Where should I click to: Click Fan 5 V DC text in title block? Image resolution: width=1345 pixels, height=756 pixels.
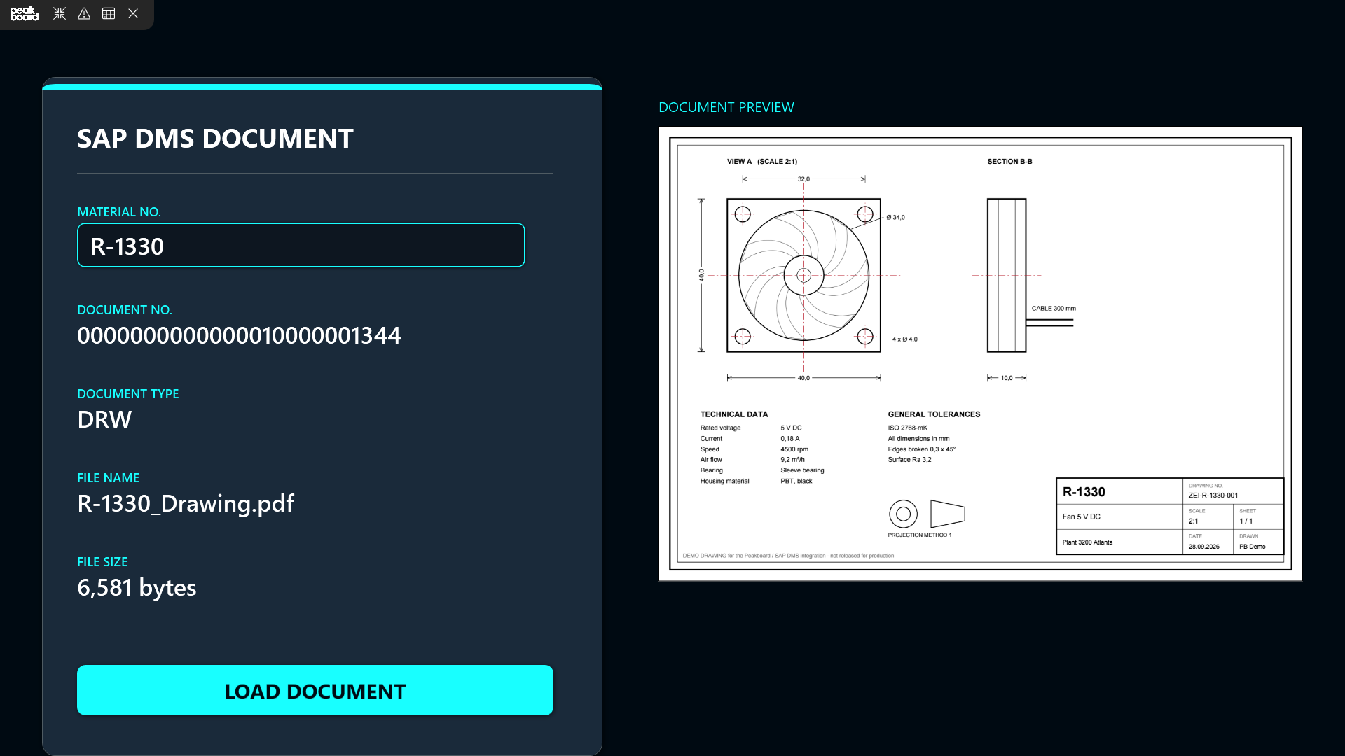(x=1081, y=517)
